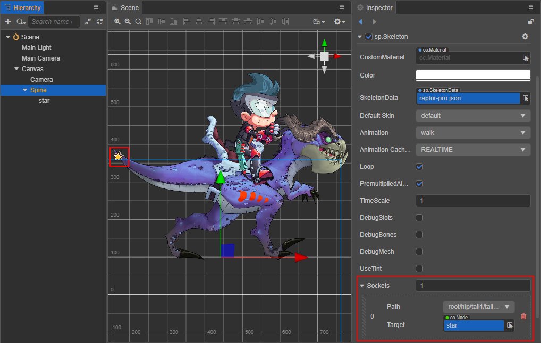Align selected nodes to vertical center
Image resolution: width=541 pixels, height=343 pixels.
point(162,21)
